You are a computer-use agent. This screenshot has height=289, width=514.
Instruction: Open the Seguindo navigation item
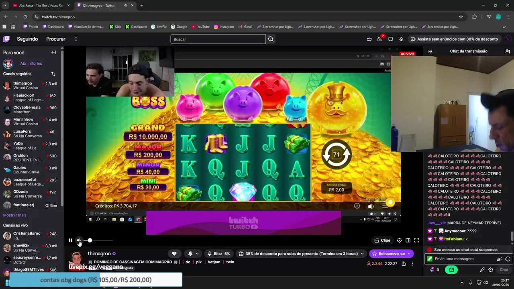click(x=27, y=39)
